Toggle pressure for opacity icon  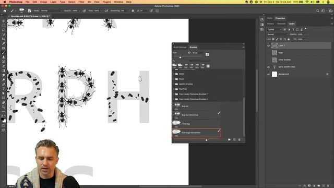pyautogui.click(x=85, y=10)
